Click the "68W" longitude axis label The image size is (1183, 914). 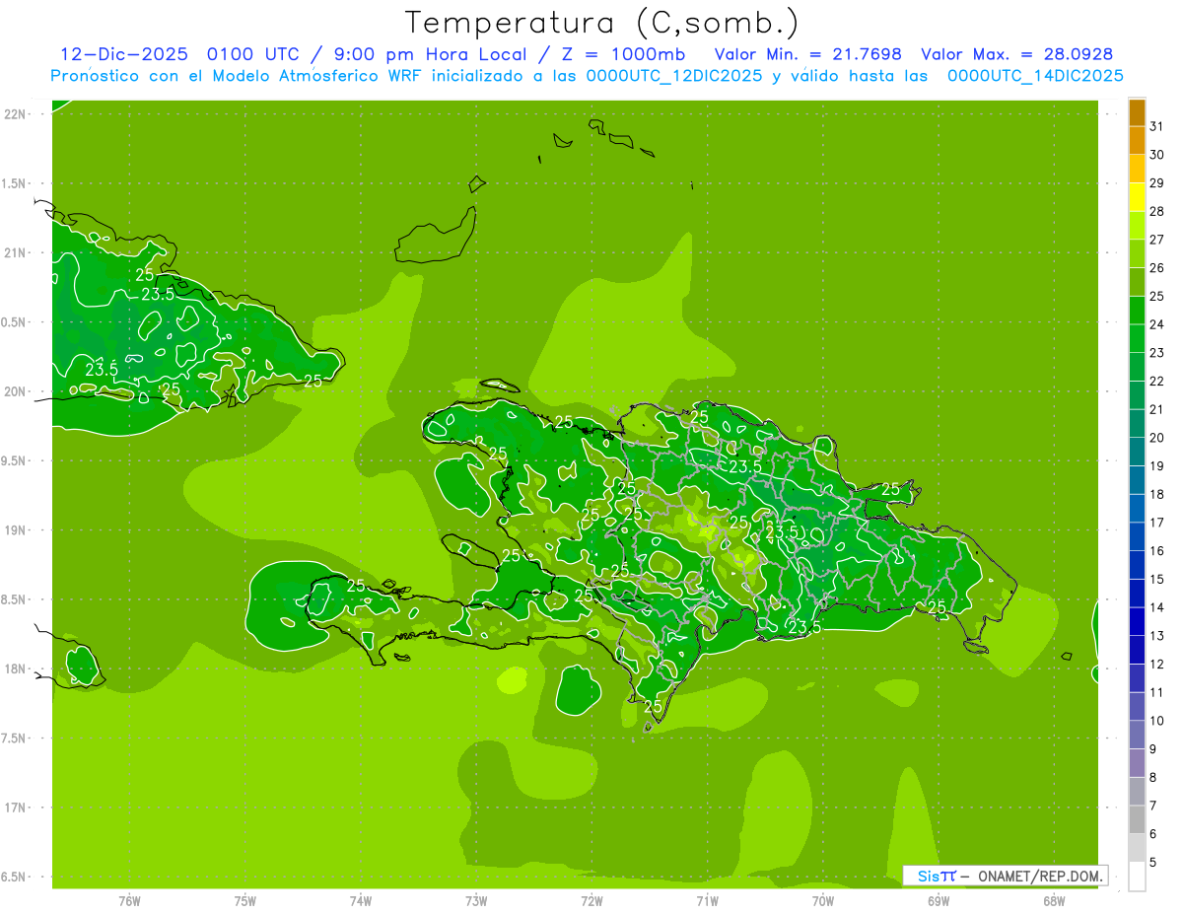tap(1054, 901)
